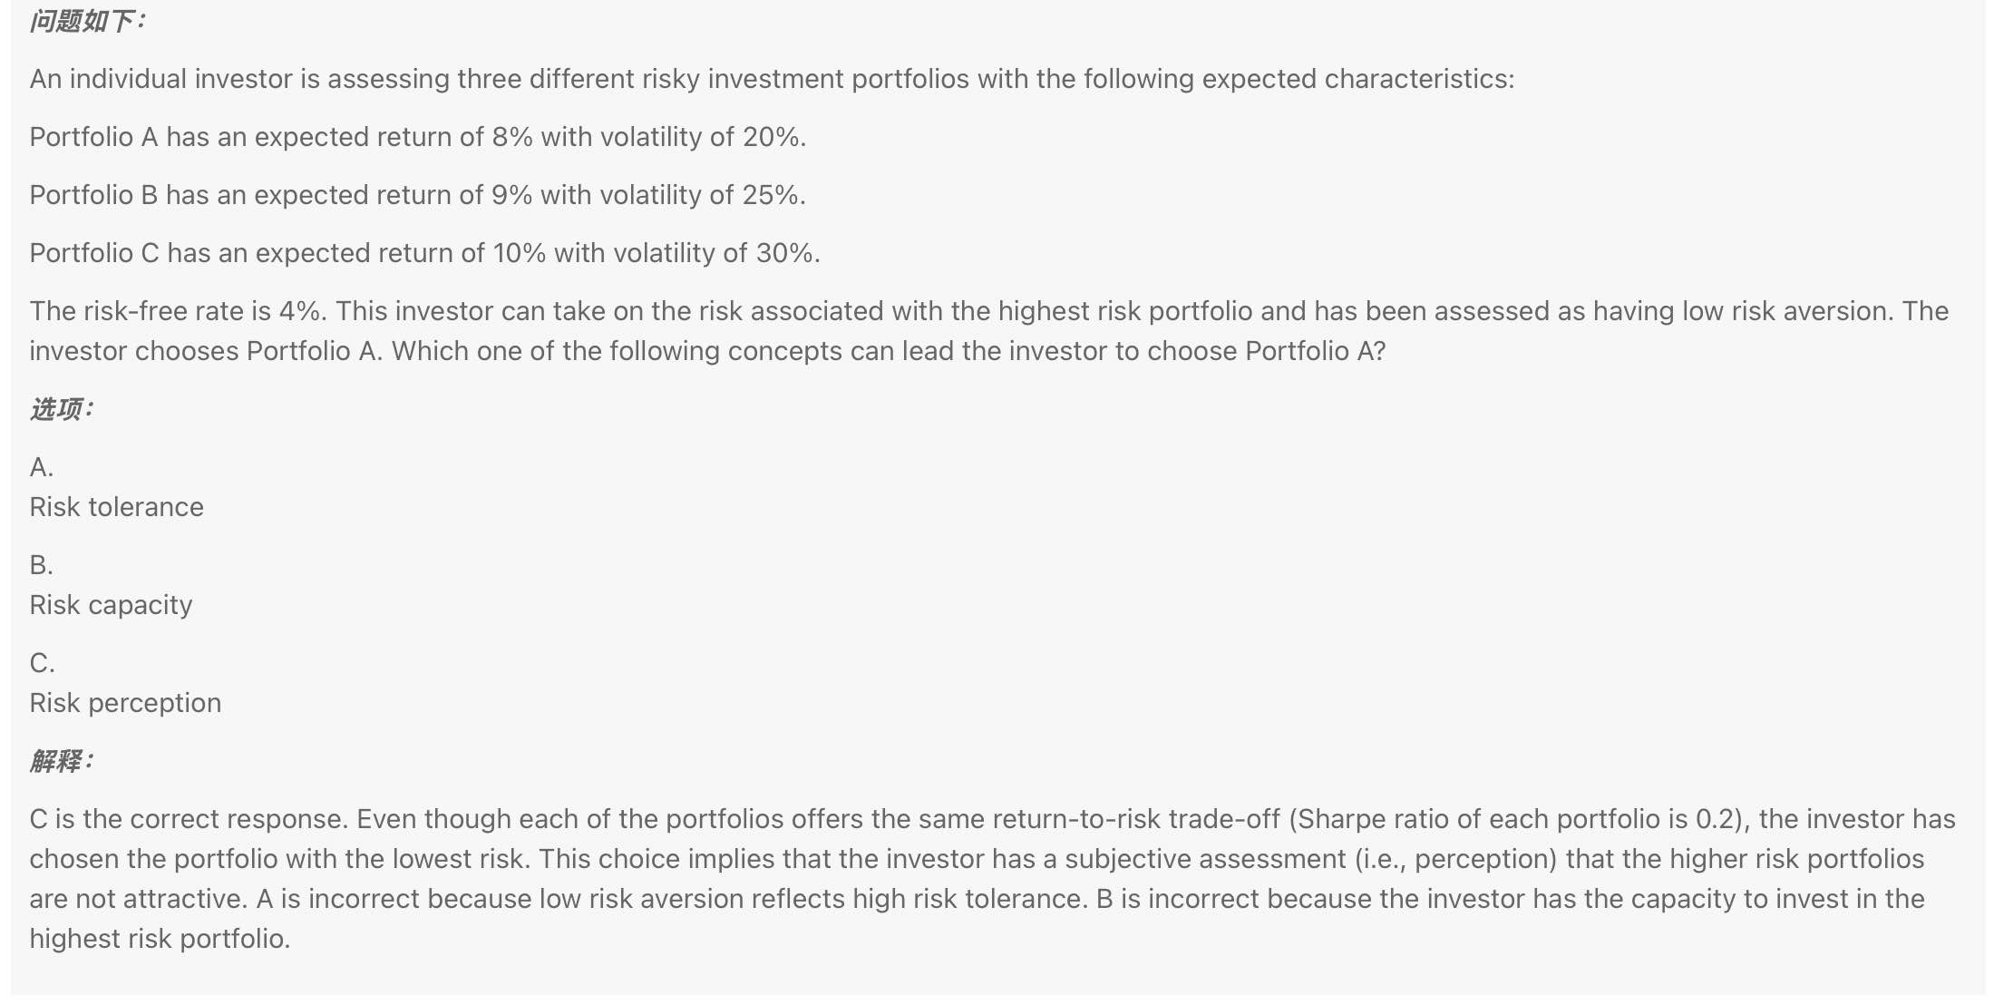Click the 问题如下 heading
This screenshot has height=1005, width=1994.
point(87,21)
